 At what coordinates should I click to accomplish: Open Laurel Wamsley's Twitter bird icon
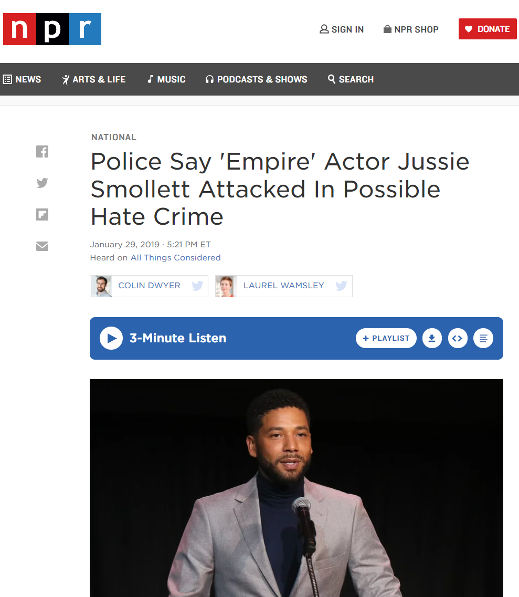pos(341,286)
